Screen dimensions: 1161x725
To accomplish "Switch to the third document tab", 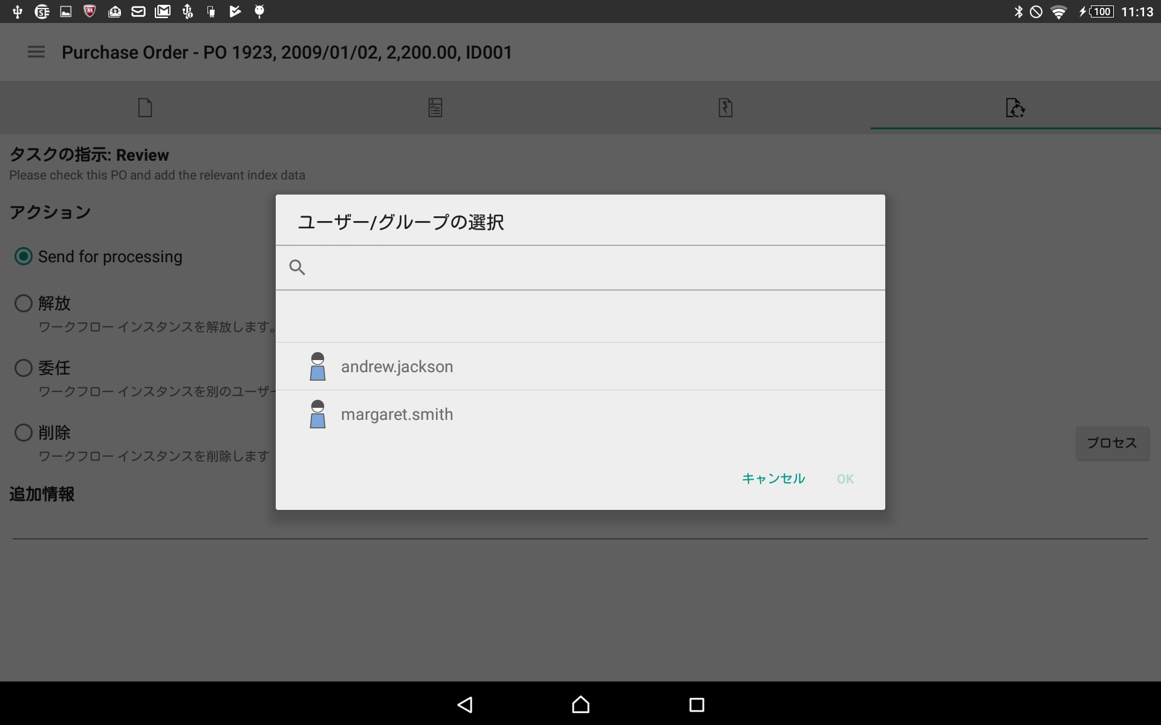I will pos(726,108).
